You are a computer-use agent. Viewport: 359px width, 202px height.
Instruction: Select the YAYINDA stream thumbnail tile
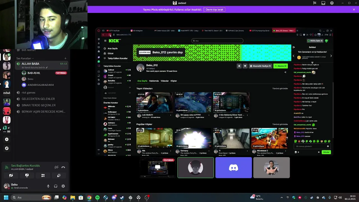tap(158, 167)
